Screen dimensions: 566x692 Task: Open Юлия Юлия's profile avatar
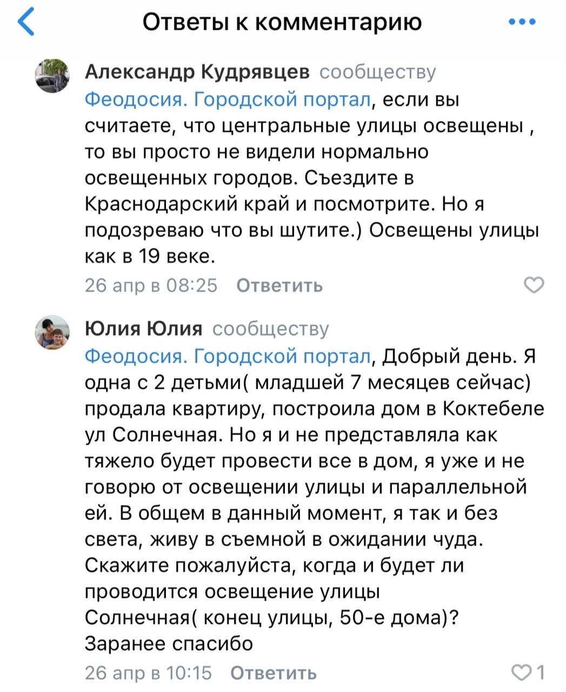(52, 332)
